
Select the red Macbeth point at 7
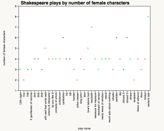tap(91, 27)
